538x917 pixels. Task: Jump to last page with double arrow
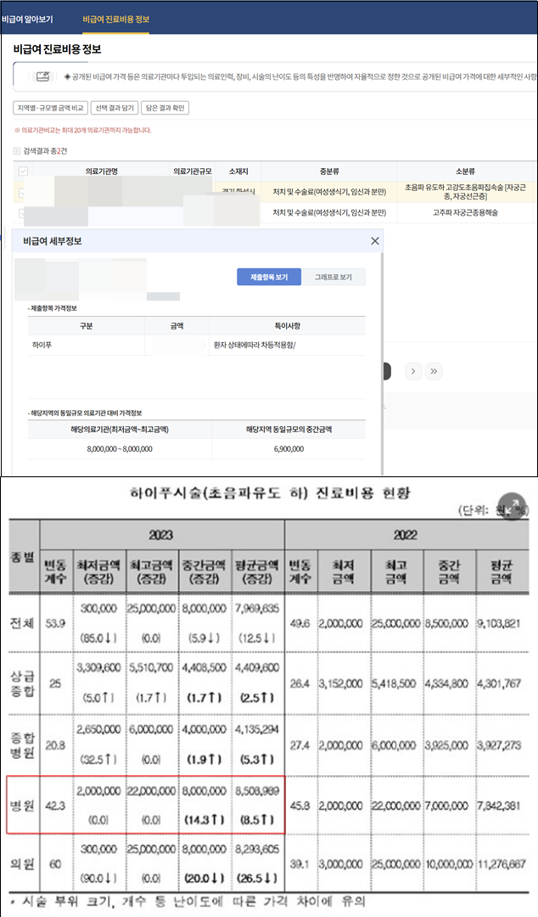coord(434,371)
